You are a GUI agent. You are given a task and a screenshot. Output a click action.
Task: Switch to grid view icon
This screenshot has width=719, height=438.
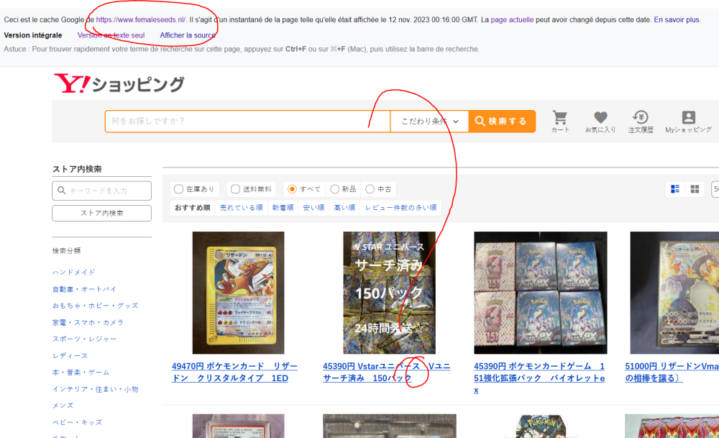[x=695, y=189]
